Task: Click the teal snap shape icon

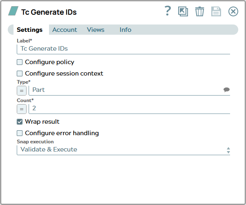Action: [13, 11]
